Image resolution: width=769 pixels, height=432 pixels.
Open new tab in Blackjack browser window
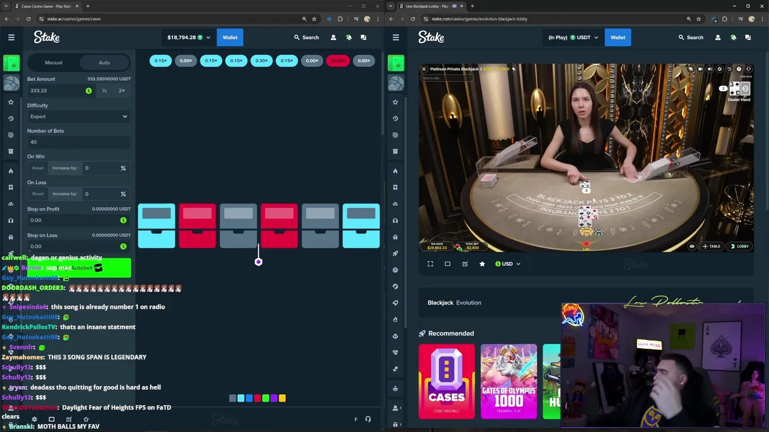[x=472, y=6]
